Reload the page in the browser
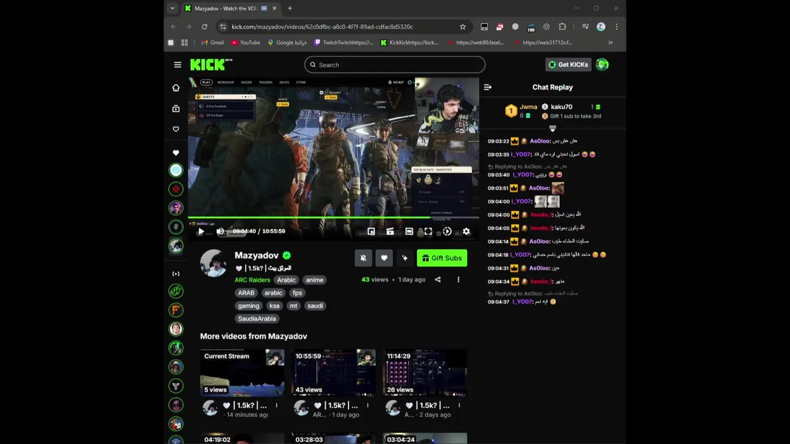 click(x=204, y=27)
